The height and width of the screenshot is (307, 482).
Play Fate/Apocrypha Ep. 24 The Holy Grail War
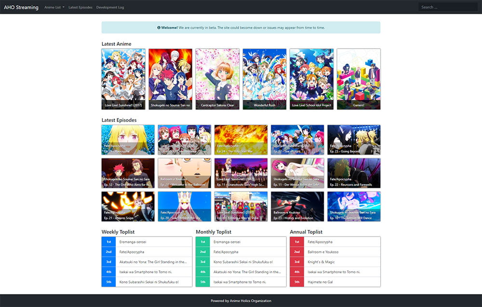pos(241,140)
